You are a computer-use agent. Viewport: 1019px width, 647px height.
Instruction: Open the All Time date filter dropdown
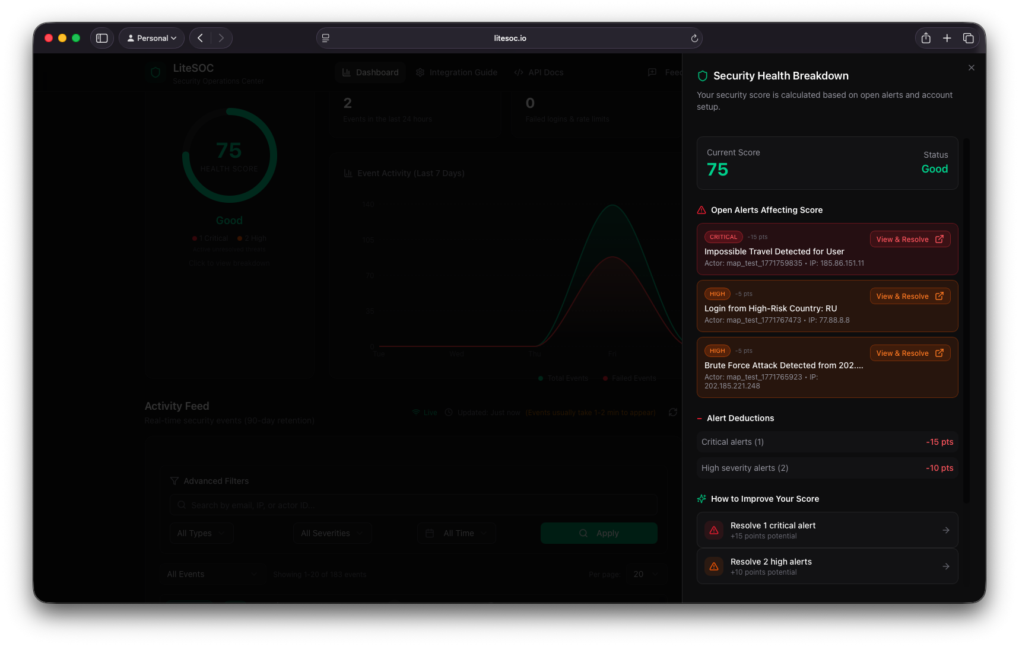pyautogui.click(x=456, y=533)
